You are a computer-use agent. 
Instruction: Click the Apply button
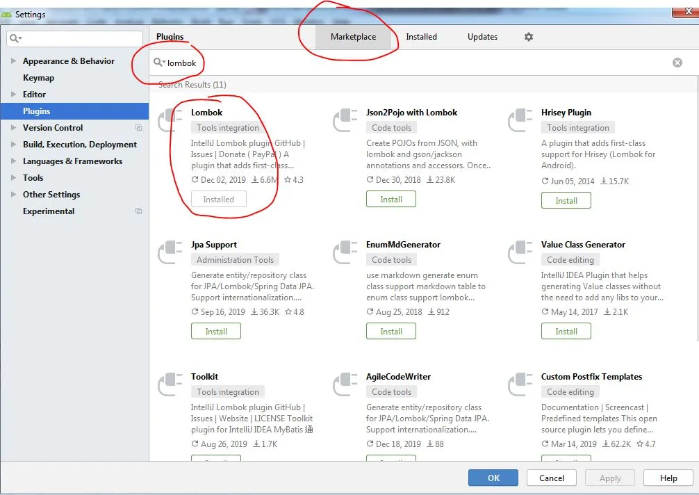610,478
